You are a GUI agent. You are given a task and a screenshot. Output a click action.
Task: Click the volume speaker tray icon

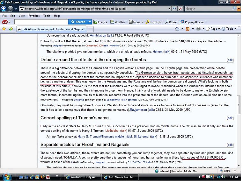[x=223, y=177]
